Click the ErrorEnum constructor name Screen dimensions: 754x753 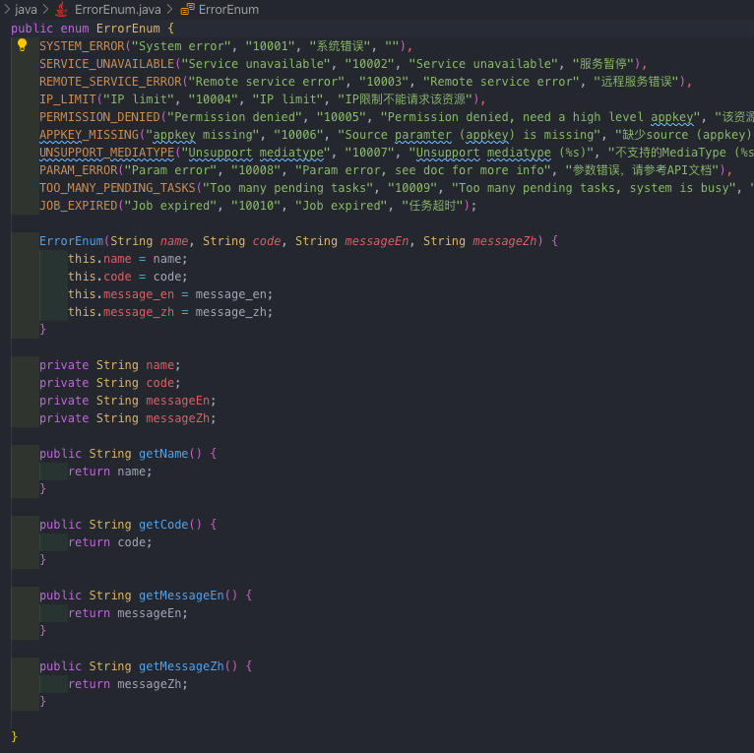tap(71, 241)
